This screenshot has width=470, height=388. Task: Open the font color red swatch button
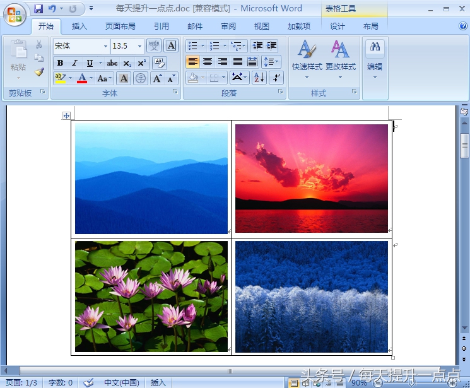pyautogui.click(x=82, y=79)
